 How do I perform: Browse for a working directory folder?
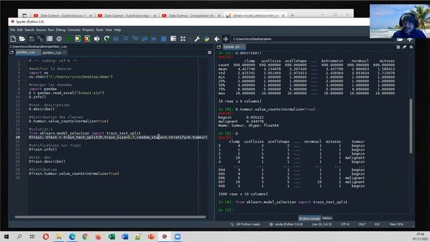(400, 40)
